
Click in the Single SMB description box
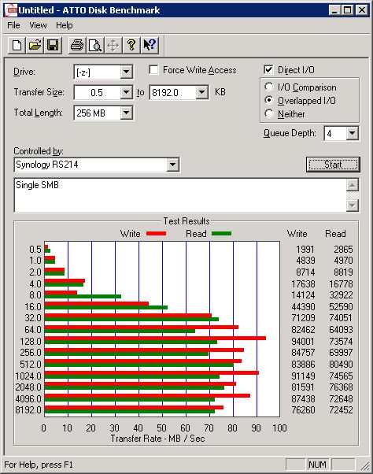tap(180, 195)
